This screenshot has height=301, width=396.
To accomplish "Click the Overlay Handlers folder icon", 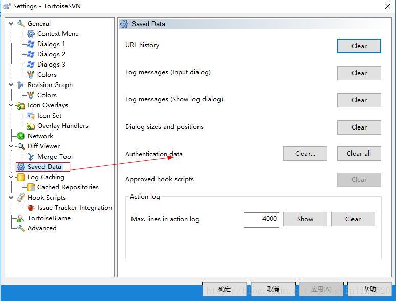I will (x=31, y=126).
